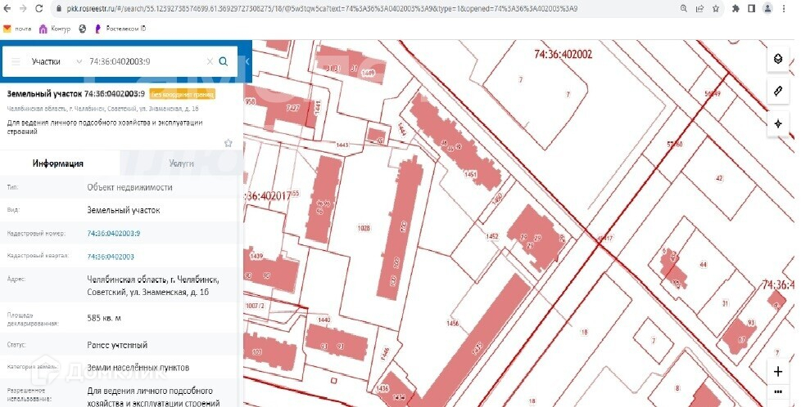Open the hamburger menu in search bar
Viewport: 801px width, 407px height.
pyautogui.click(x=16, y=61)
